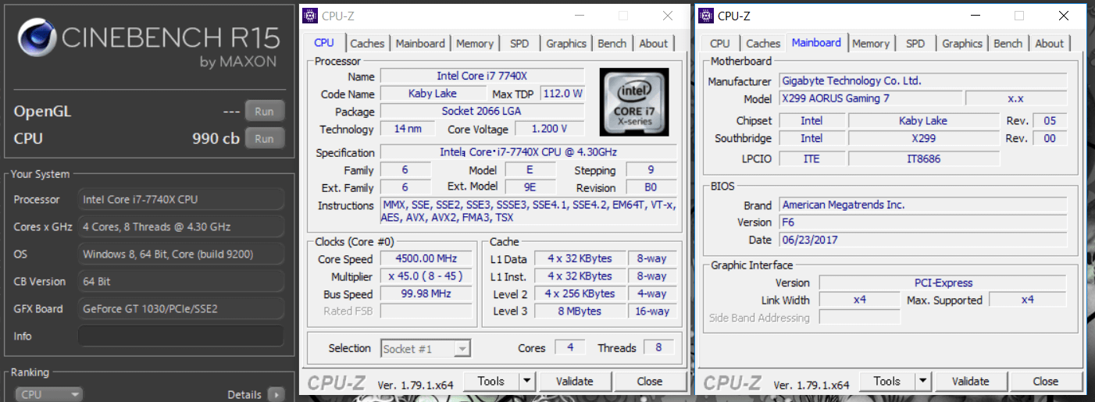
Task: Click the multiplier value 'x 45.0 ( 8 - 45 )'
Action: pyautogui.click(x=426, y=276)
